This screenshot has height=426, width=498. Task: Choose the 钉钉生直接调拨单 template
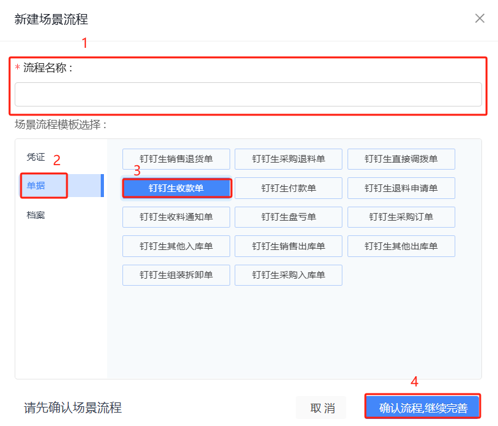(401, 159)
